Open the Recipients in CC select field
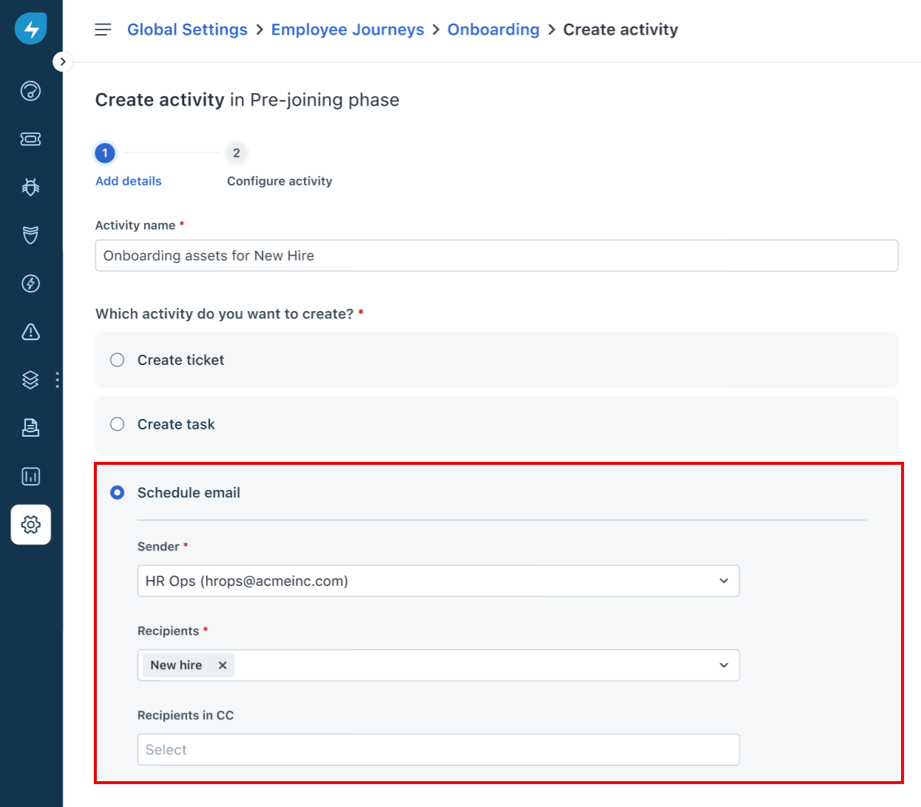This screenshot has height=807, width=921. (438, 749)
